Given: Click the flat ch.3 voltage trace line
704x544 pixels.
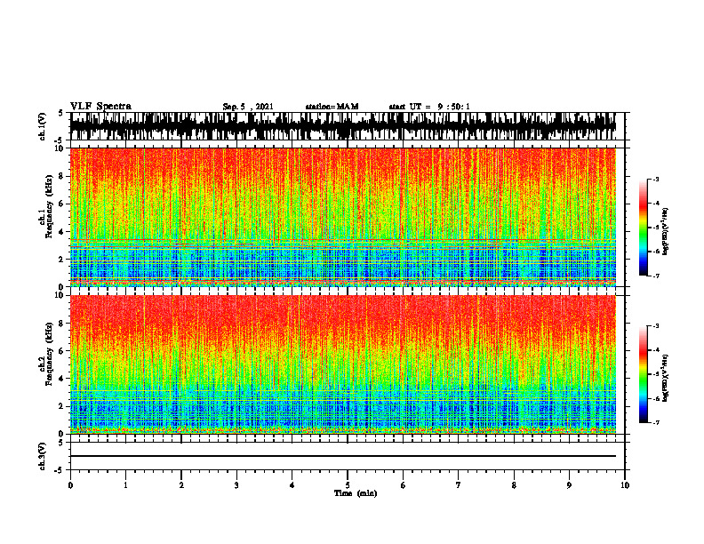Looking at the screenshot, I should click(343, 456).
